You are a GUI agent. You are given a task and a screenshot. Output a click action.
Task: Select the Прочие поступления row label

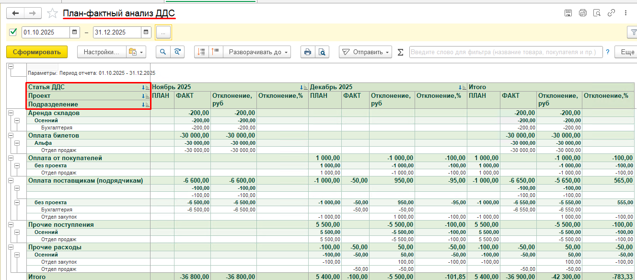pyautogui.click(x=61, y=224)
